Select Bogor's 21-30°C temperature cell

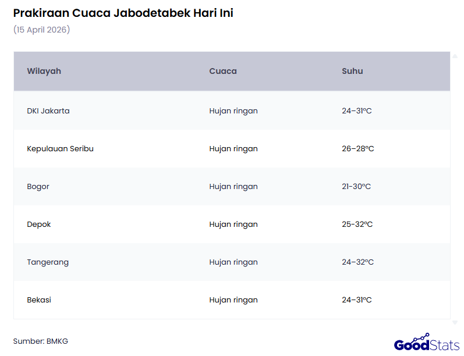click(356, 186)
